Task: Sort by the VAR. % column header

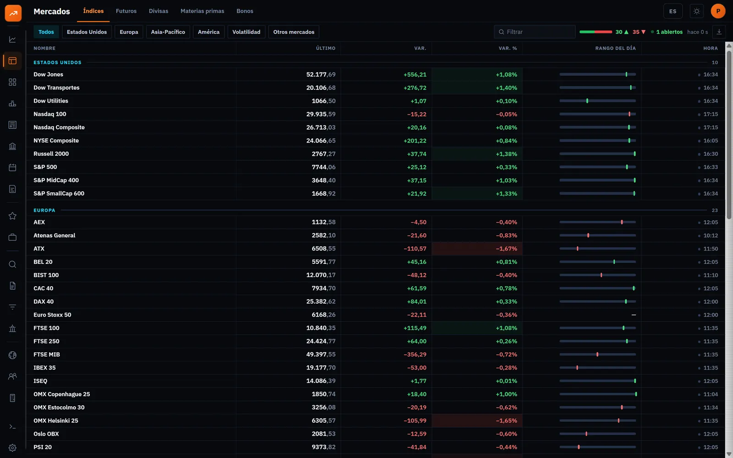Action: pyautogui.click(x=508, y=48)
